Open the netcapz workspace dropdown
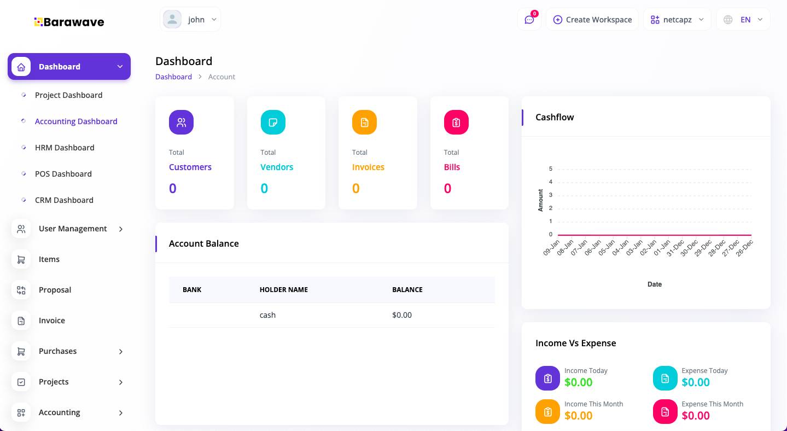Image resolution: width=787 pixels, height=431 pixels. 677,19
